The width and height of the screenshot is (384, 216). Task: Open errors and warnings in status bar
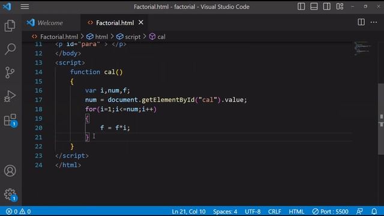[x=19, y=211]
